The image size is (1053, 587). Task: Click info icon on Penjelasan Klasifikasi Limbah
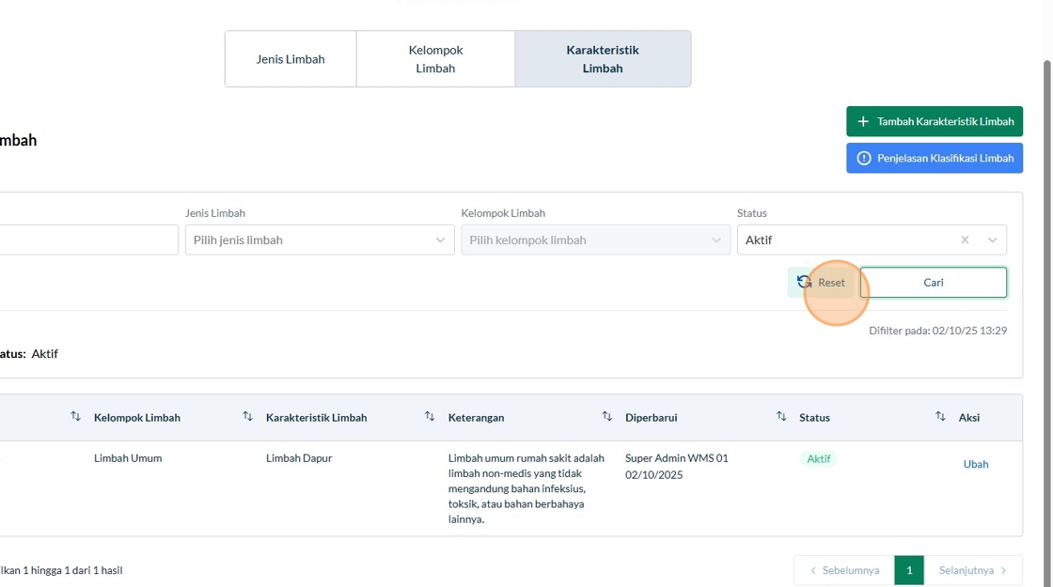tap(864, 159)
